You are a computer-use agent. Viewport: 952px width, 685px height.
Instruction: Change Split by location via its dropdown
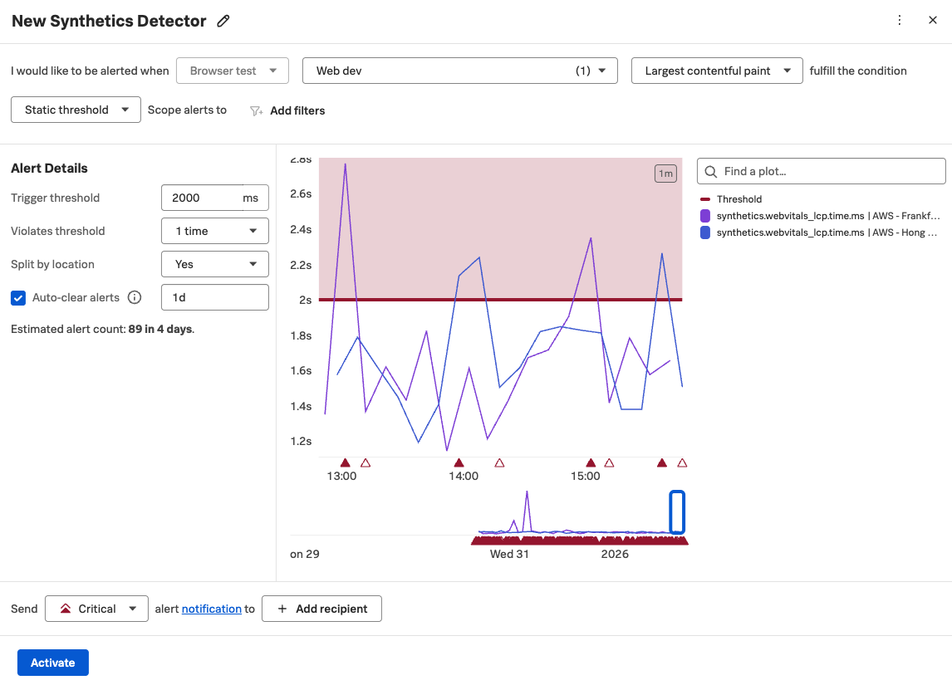[214, 264]
